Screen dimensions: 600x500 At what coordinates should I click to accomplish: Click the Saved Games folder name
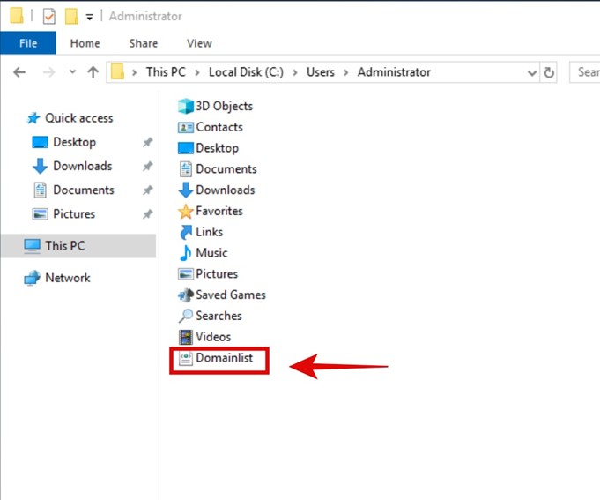[x=231, y=295]
